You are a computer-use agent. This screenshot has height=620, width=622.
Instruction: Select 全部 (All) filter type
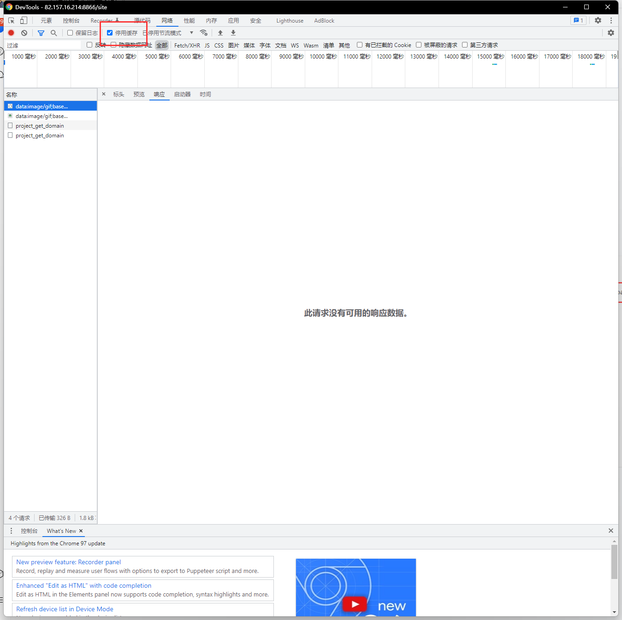(x=162, y=45)
